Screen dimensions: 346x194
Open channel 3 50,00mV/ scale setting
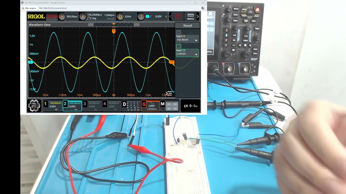pos(94,103)
